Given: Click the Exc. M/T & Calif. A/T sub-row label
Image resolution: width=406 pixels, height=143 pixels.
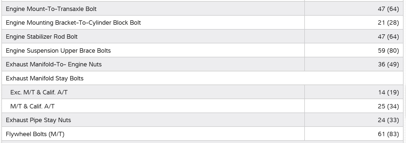Looking at the screenshot, I should point(39,92).
